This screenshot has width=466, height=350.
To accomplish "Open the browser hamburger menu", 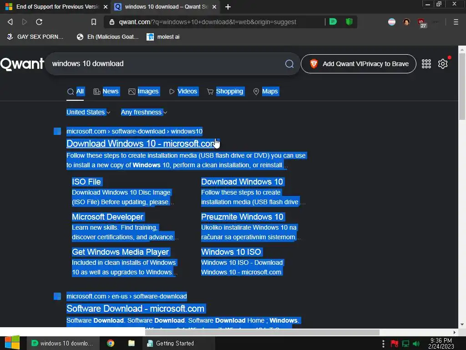I will click(x=456, y=22).
